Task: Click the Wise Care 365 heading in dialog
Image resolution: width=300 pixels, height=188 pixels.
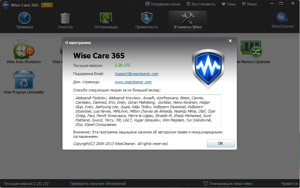Action: click(99, 56)
